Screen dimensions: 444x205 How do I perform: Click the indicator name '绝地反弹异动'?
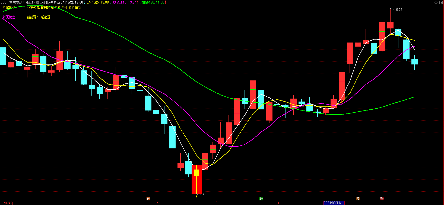50,2
